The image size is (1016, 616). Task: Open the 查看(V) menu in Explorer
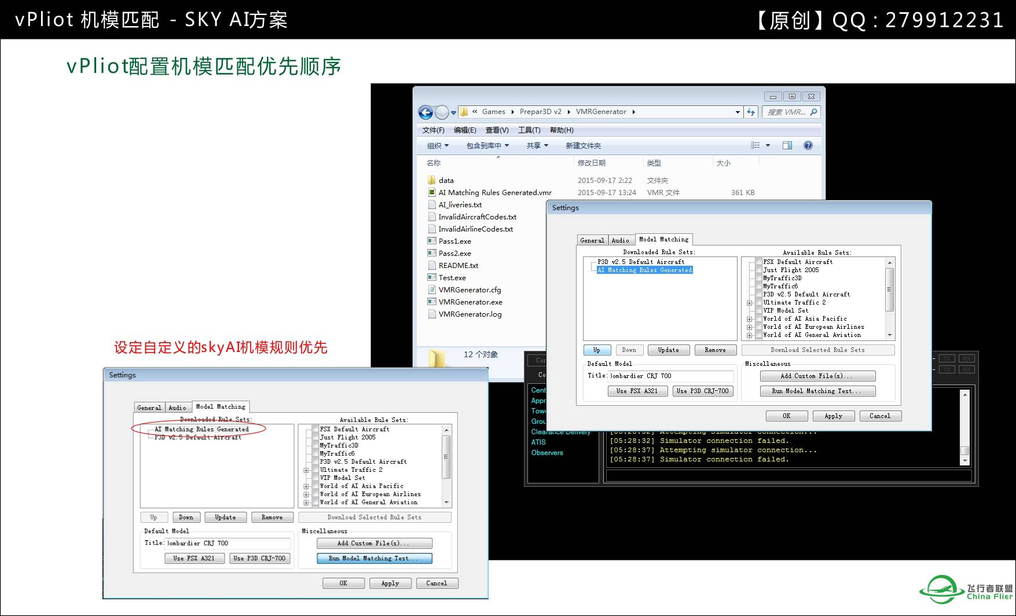click(x=497, y=130)
